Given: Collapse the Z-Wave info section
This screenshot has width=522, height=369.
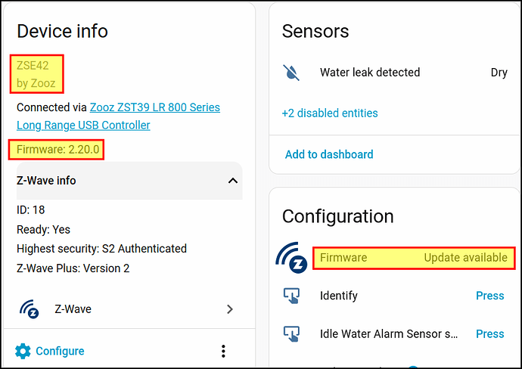Looking at the screenshot, I should pos(233,181).
